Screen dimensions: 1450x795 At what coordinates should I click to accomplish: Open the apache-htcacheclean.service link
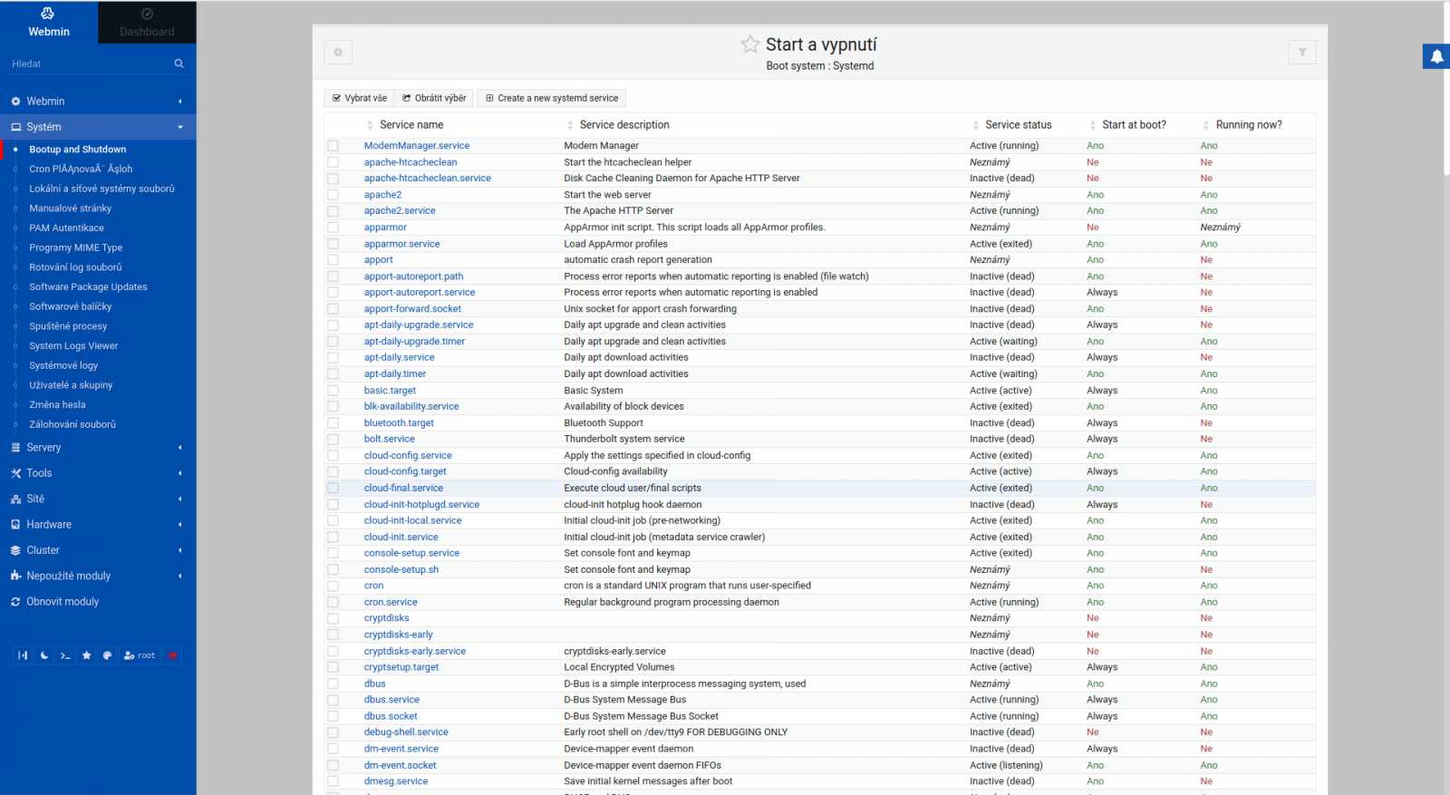click(427, 179)
